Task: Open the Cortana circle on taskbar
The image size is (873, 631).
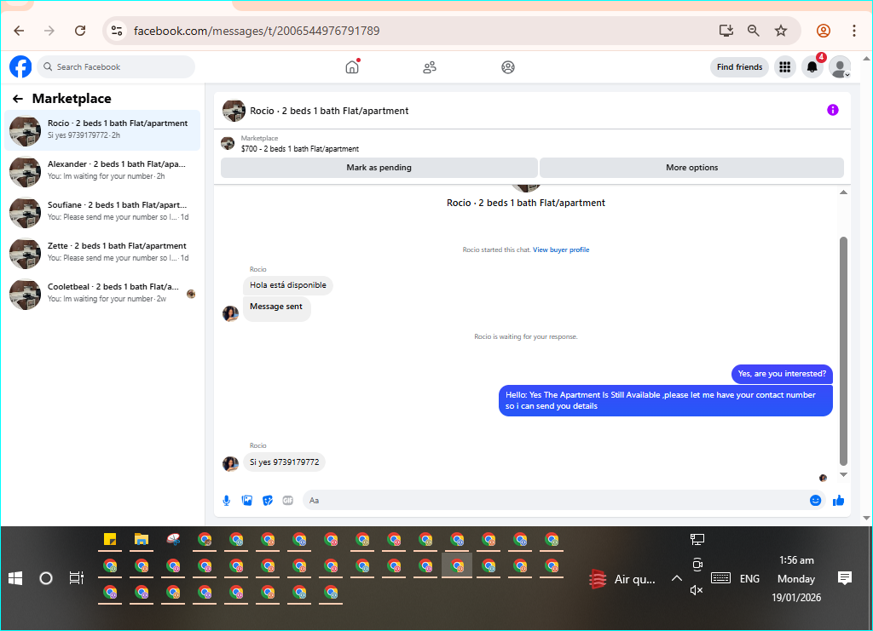Action: point(46,578)
